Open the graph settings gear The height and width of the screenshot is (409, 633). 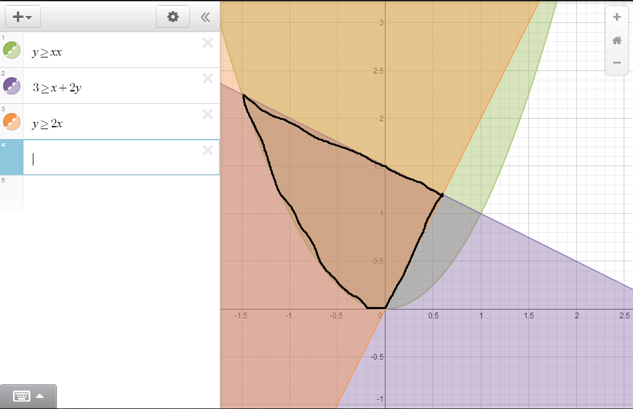pyautogui.click(x=173, y=17)
